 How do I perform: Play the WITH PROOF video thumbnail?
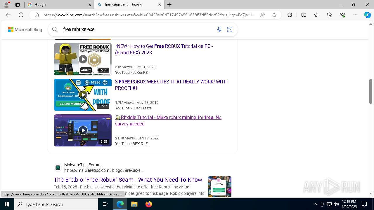point(83,95)
